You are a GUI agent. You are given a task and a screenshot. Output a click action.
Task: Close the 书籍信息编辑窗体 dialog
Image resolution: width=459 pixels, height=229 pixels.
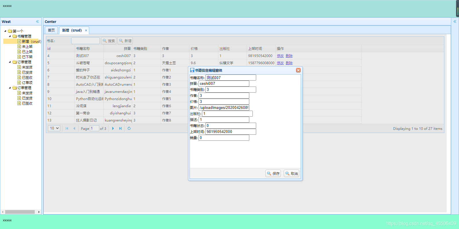(298, 70)
